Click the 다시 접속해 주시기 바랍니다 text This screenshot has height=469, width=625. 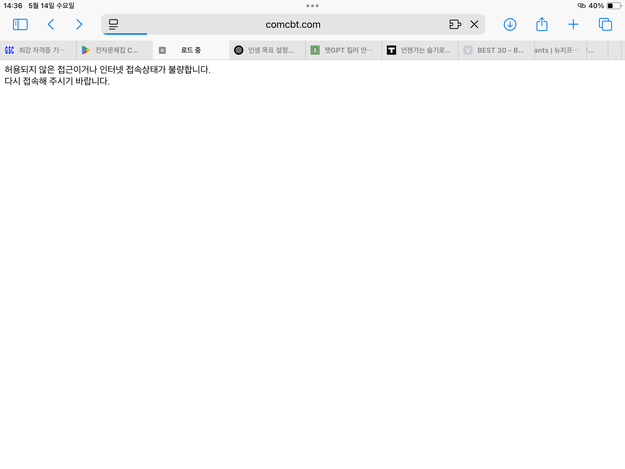pyautogui.click(x=57, y=81)
